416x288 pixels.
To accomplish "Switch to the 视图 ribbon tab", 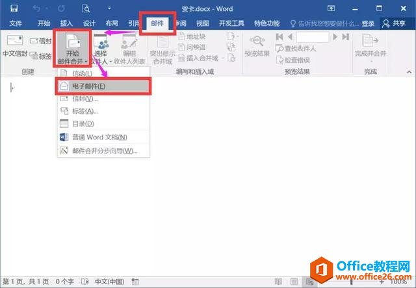I will pyautogui.click(x=203, y=23).
